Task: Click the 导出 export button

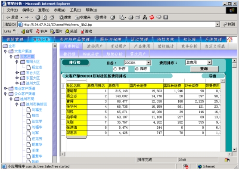Action: (x=213, y=76)
